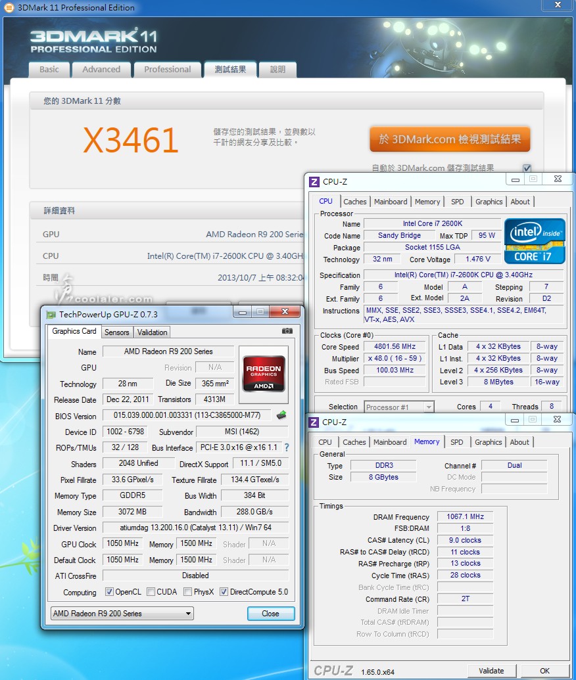The width and height of the screenshot is (576, 680).
Task: Close the lower CPU-Z window
Action: tap(558, 419)
